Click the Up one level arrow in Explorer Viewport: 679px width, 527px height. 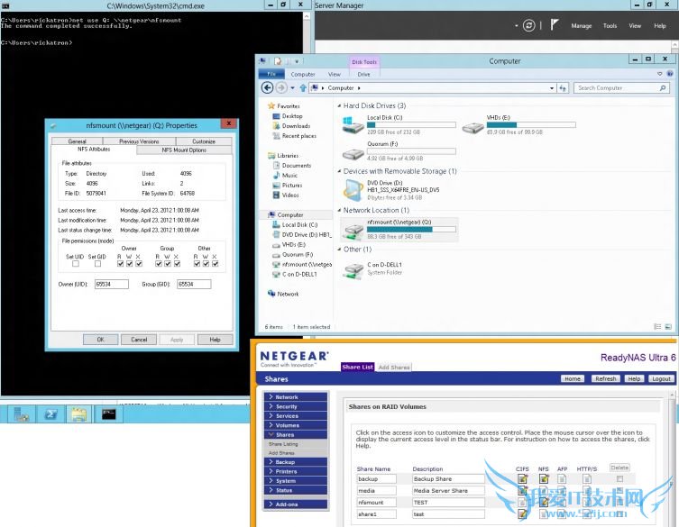[x=303, y=88]
